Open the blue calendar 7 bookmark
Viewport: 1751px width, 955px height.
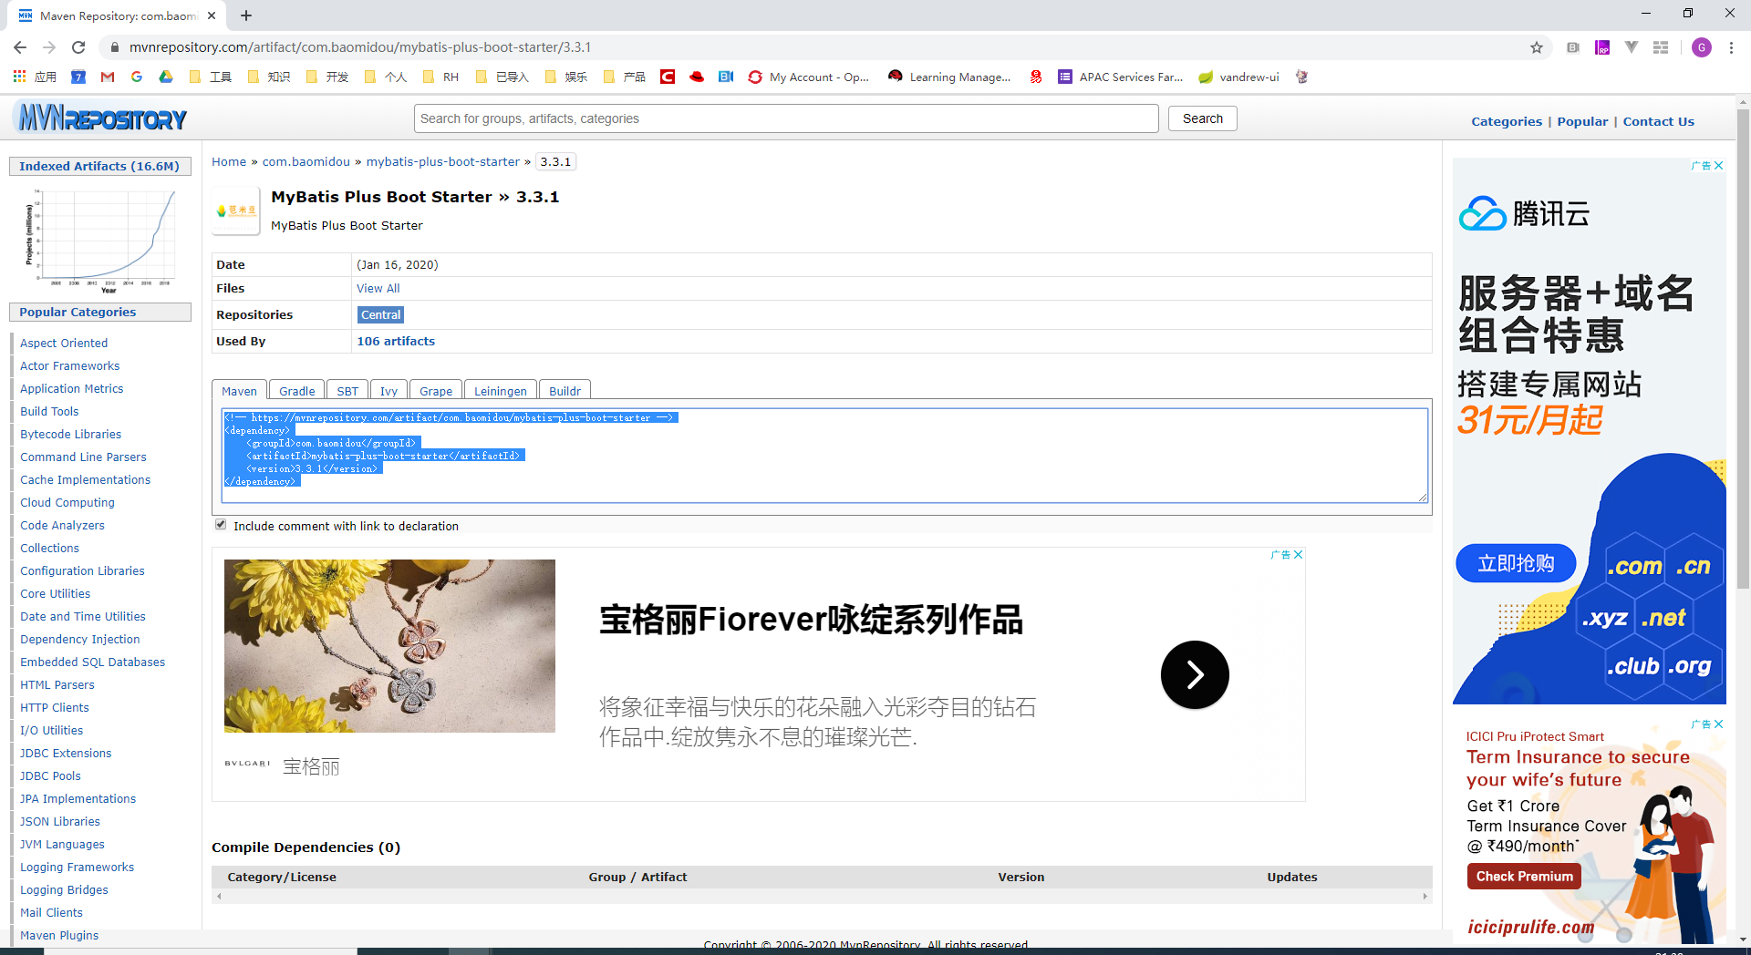(78, 77)
